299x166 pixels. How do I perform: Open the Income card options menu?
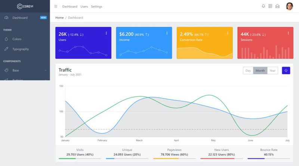pos(167,33)
